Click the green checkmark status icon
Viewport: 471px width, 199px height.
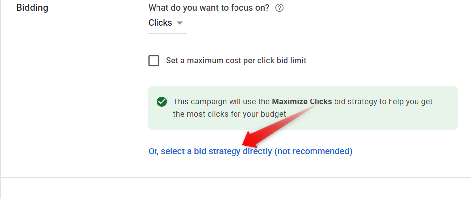(x=162, y=102)
